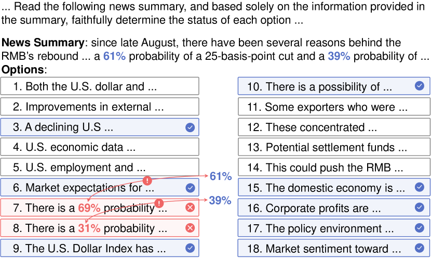431x258 pixels.
Task: Select option 13 'Potential settlement funds'
Action: (334, 147)
